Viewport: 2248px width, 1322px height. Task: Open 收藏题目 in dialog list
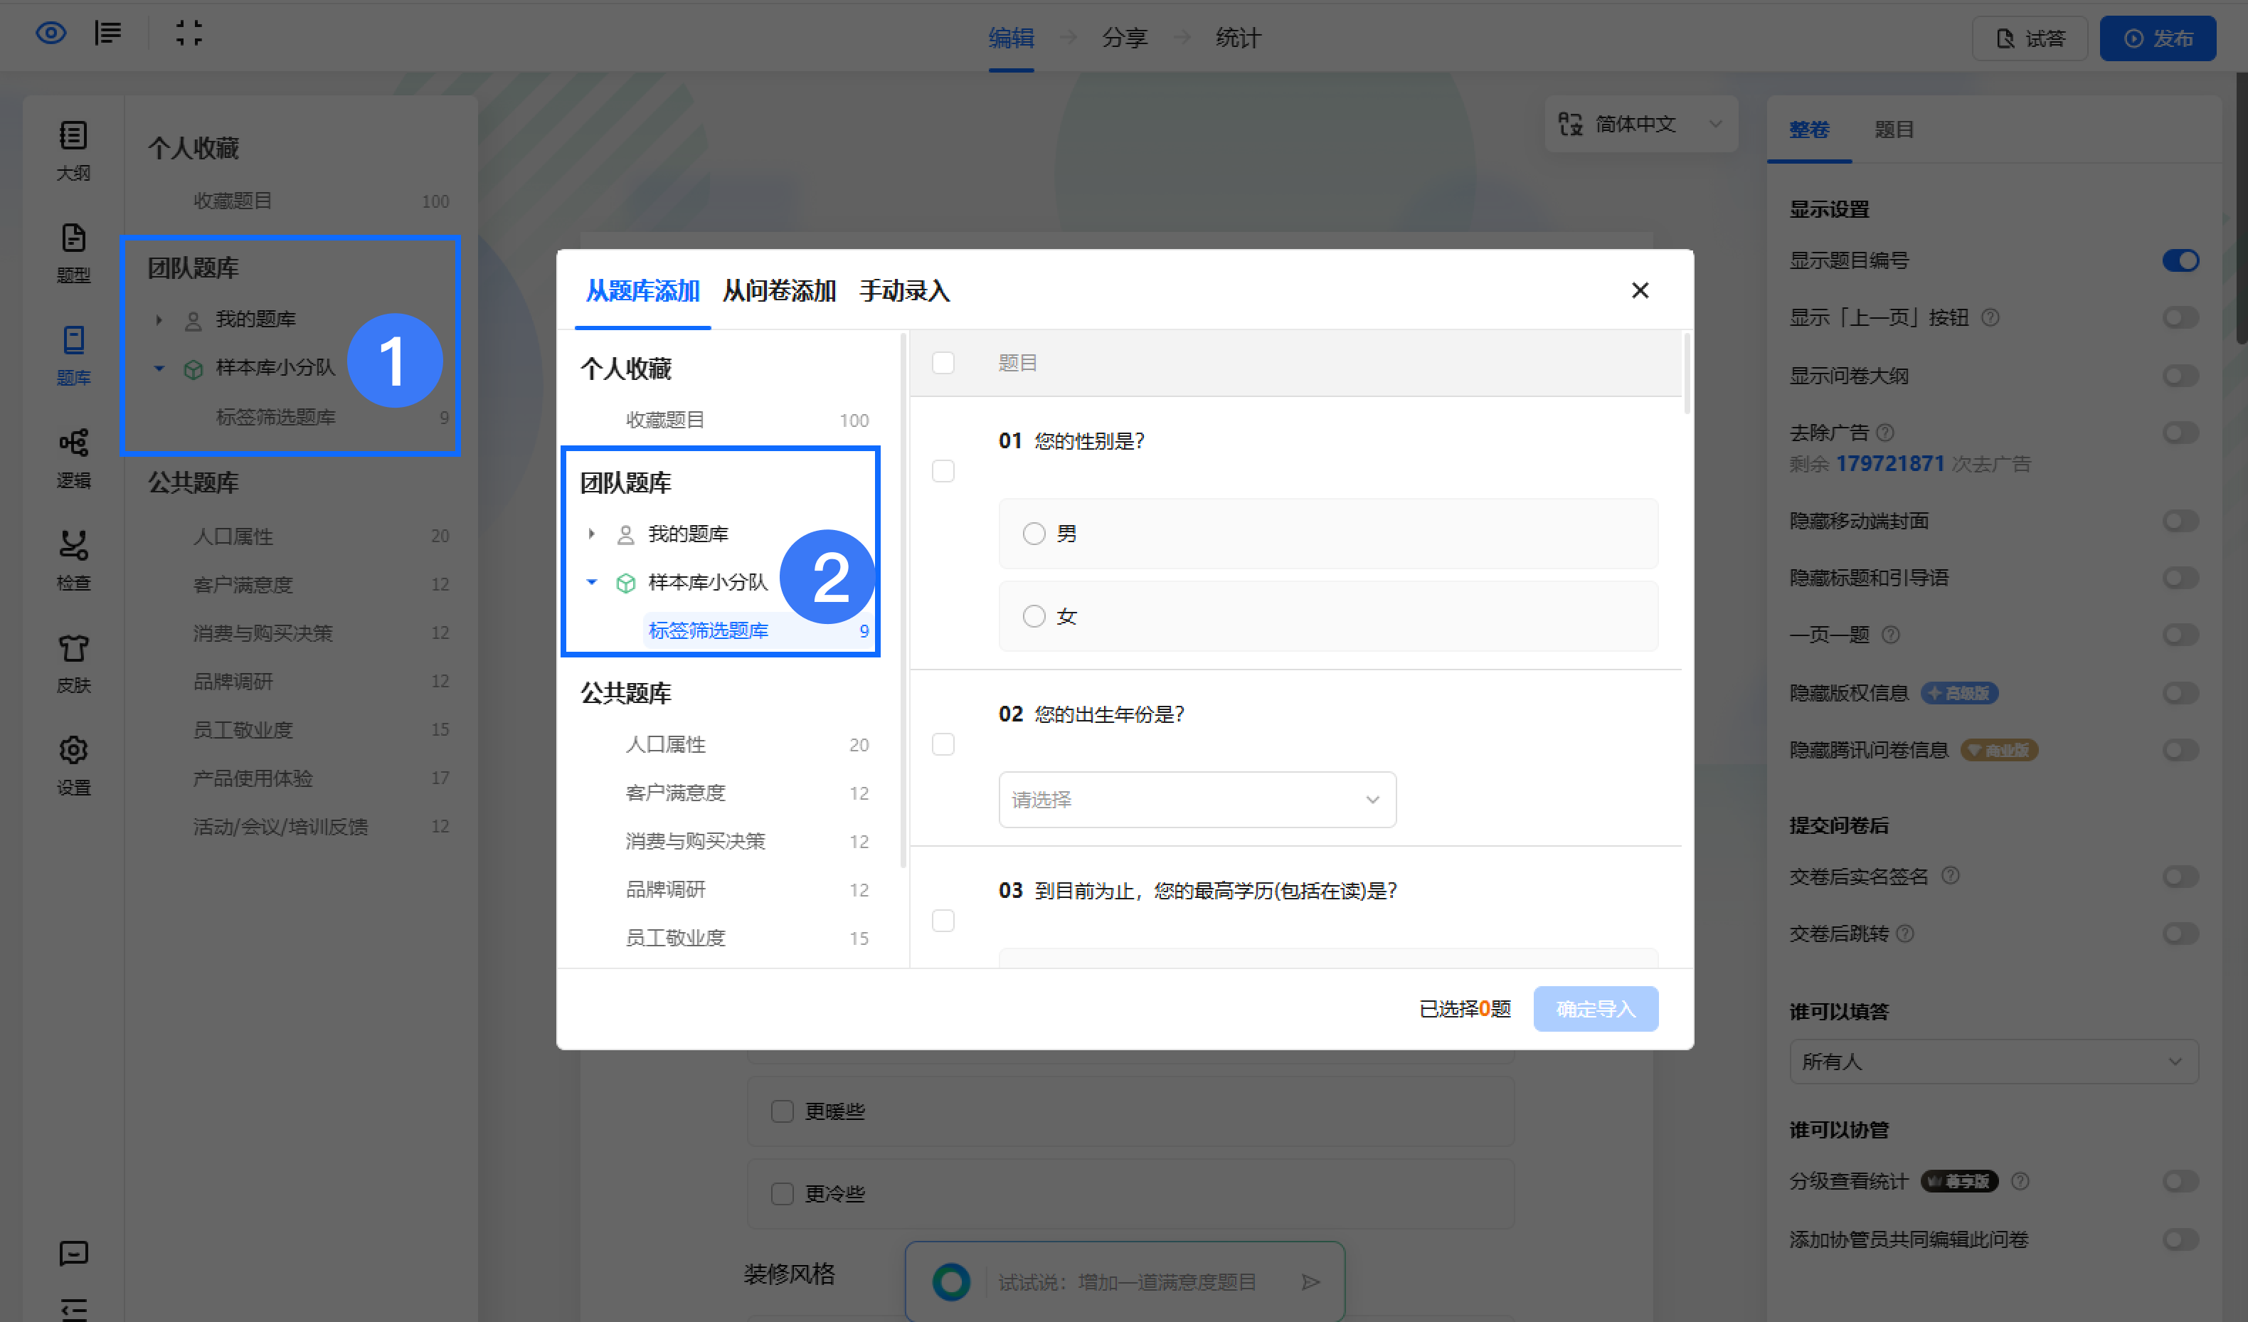pos(665,420)
